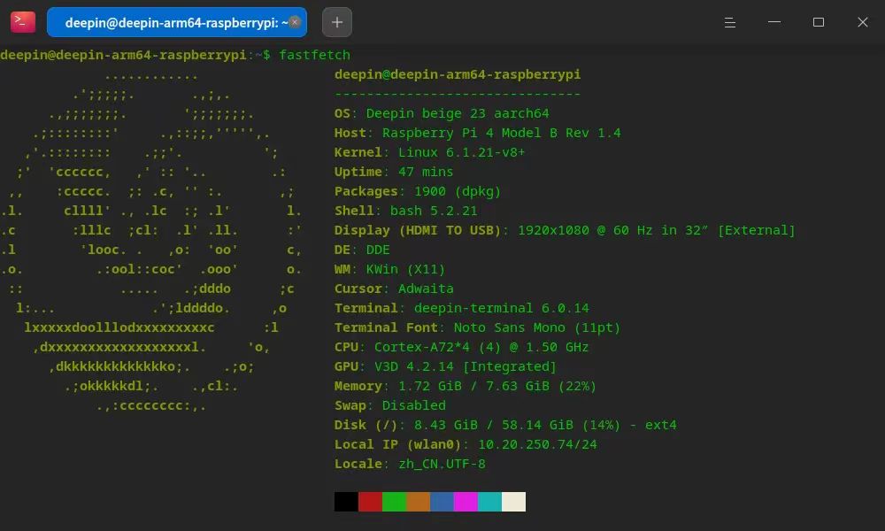
Task: Click the red color block
Action: pos(370,502)
